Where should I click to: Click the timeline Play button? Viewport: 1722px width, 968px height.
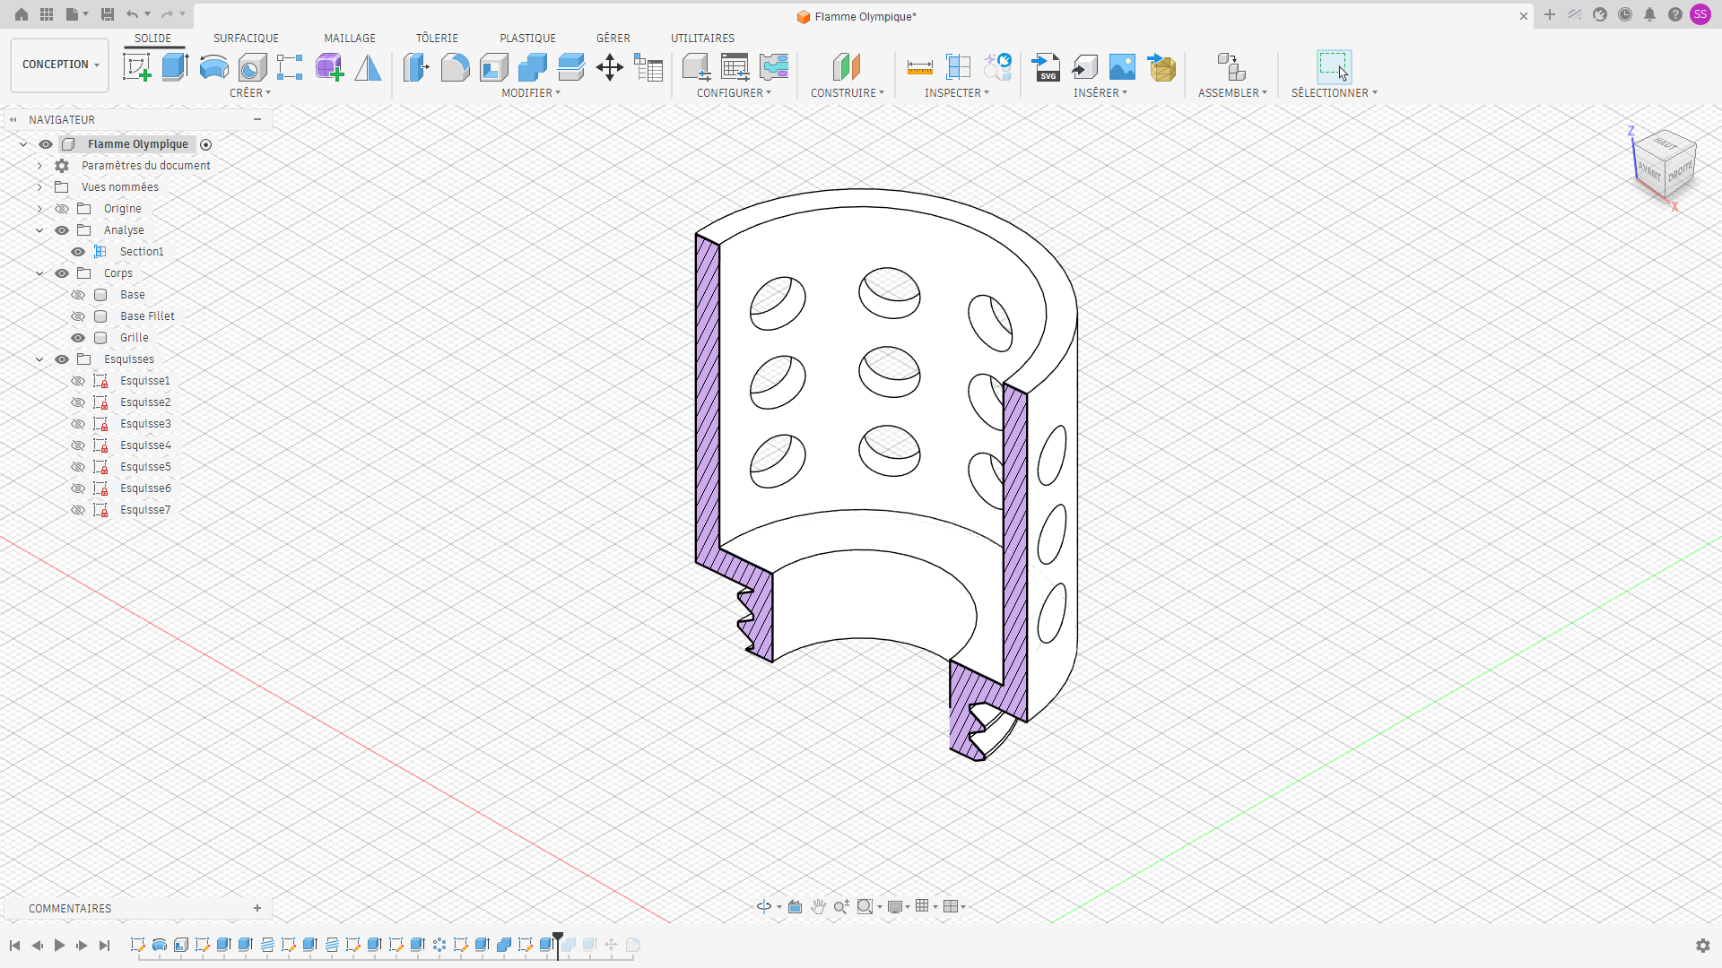59,946
